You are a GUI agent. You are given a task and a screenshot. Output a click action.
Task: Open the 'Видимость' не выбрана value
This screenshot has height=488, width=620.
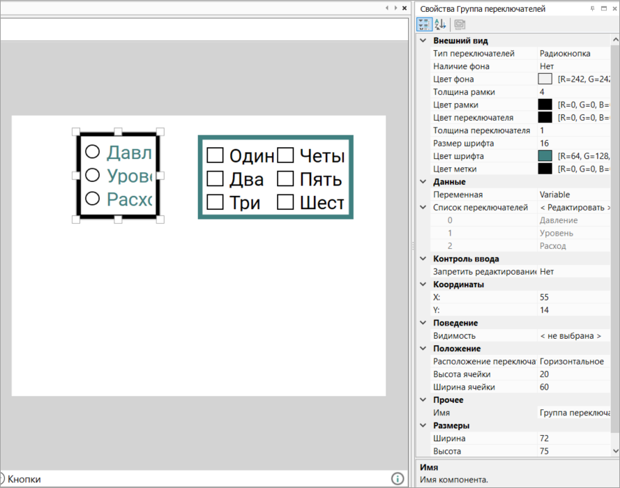pos(570,336)
